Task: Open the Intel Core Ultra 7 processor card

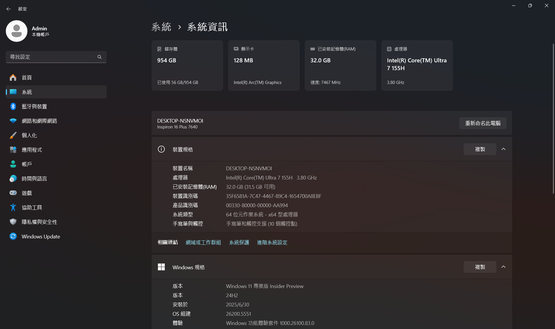Action: [x=417, y=65]
